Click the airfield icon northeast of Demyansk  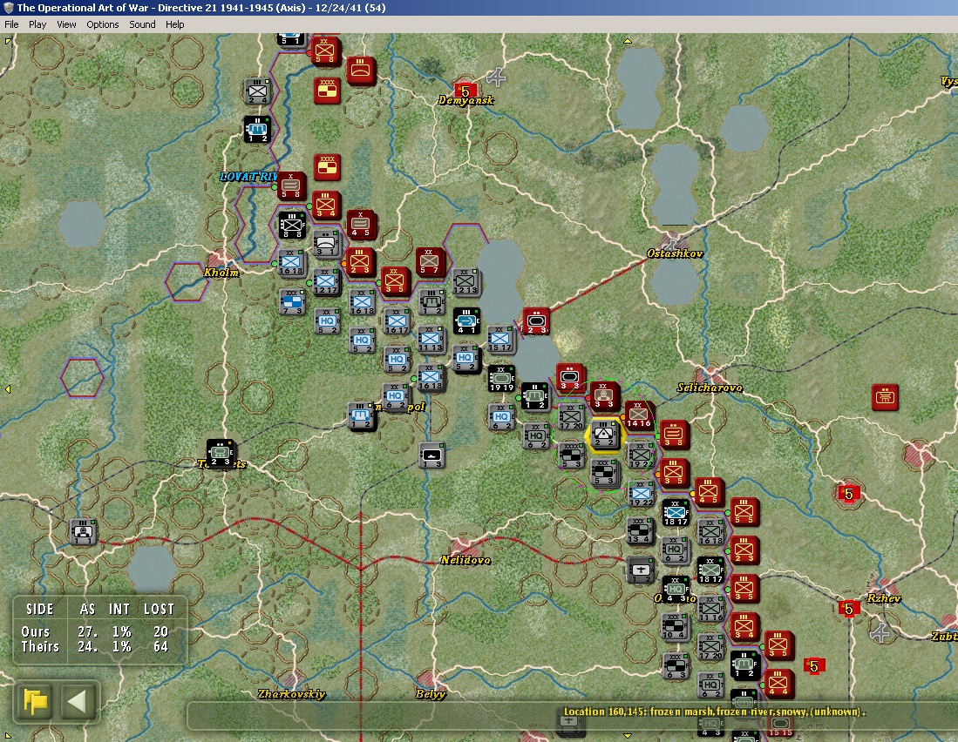coord(496,77)
